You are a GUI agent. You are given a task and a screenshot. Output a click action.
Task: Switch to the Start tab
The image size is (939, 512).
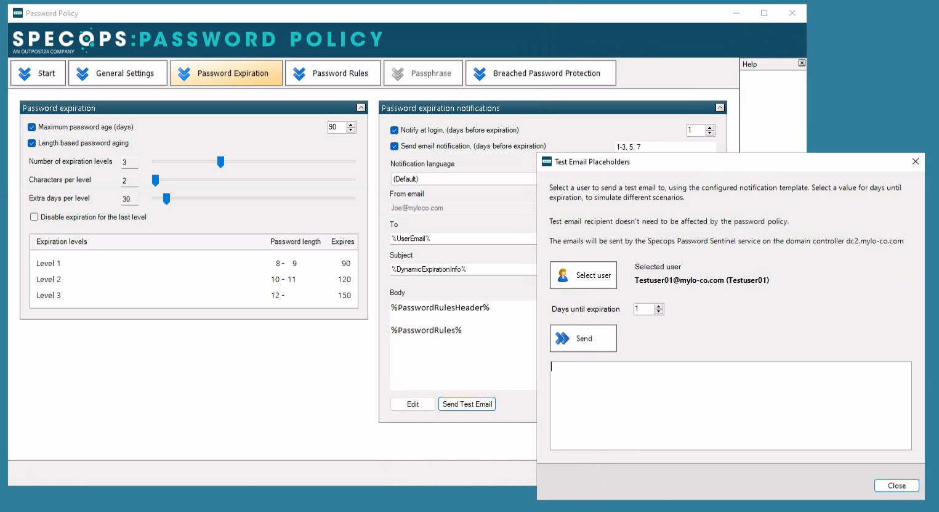point(38,73)
